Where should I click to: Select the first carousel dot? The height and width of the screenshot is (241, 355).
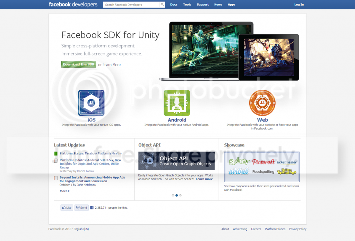pos(173,195)
